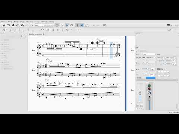
Task: Print the score with the printer icon
Action: click(x=22, y=25)
